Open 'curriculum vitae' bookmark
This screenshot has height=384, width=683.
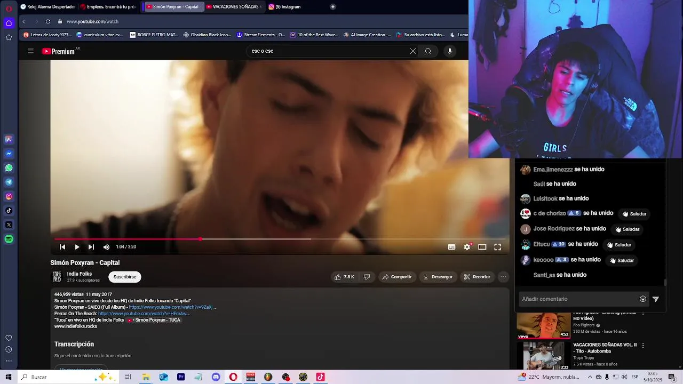[100, 35]
